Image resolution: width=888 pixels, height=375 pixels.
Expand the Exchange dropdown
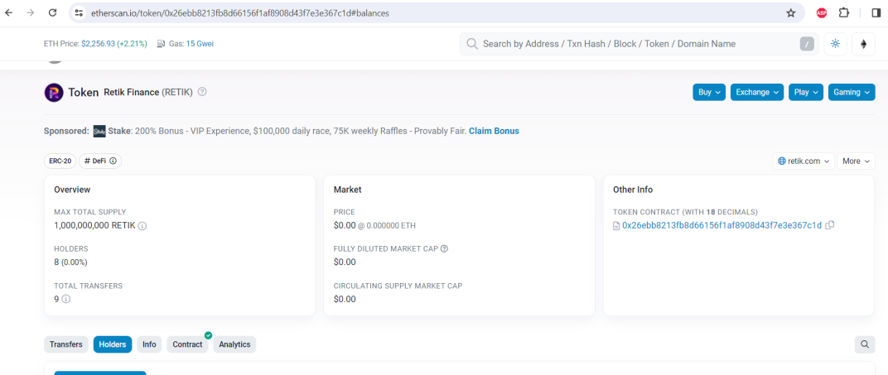[x=757, y=92]
